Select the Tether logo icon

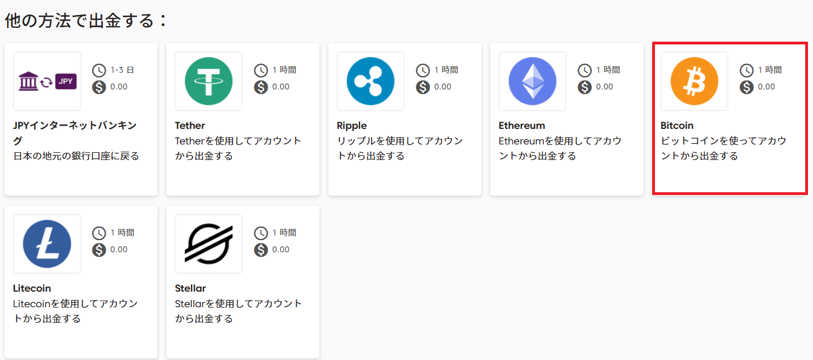(209, 81)
